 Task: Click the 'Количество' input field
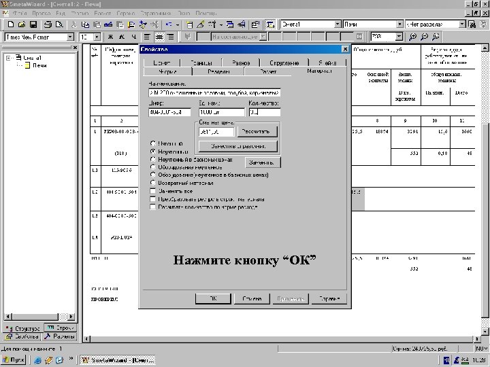[264, 112]
